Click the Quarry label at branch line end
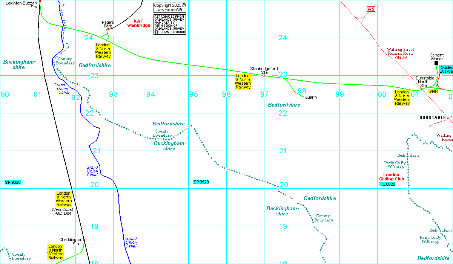Screen dimensions: 453x264 click(311, 98)
